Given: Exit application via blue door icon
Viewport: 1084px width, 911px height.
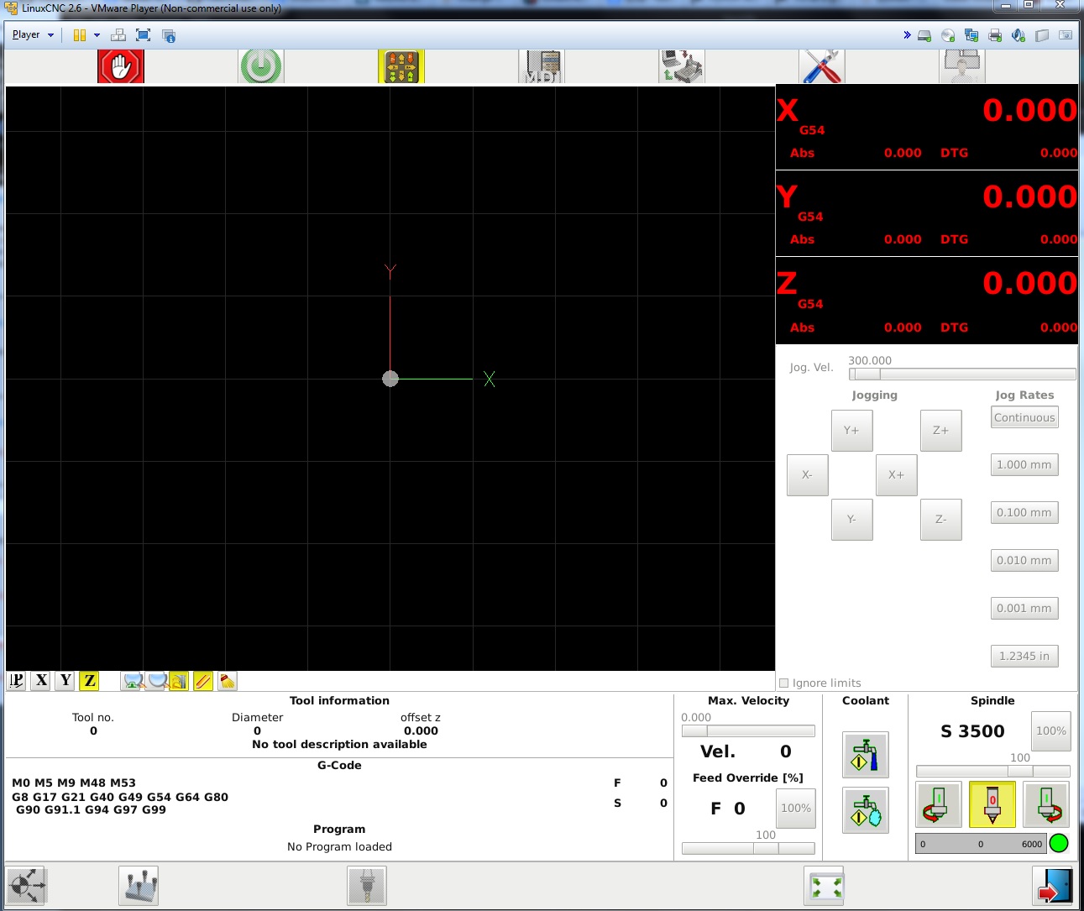Looking at the screenshot, I should [x=1053, y=886].
